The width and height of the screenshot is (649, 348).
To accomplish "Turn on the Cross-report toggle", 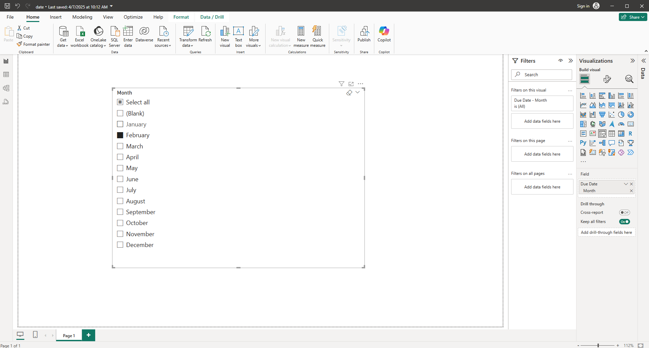I will (x=625, y=212).
